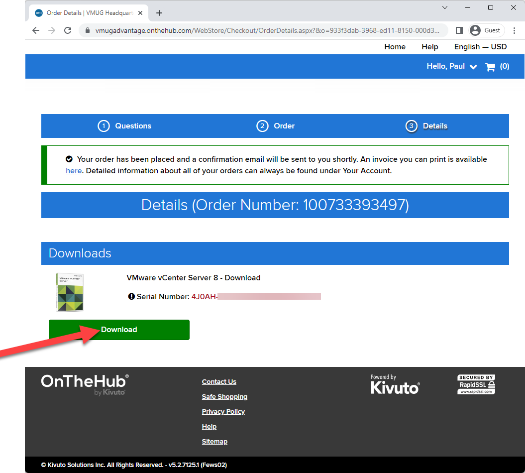Open the Guest profile menu
Viewport: 525px width, 473px height.
pyautogui.click(x=487, y=30)
